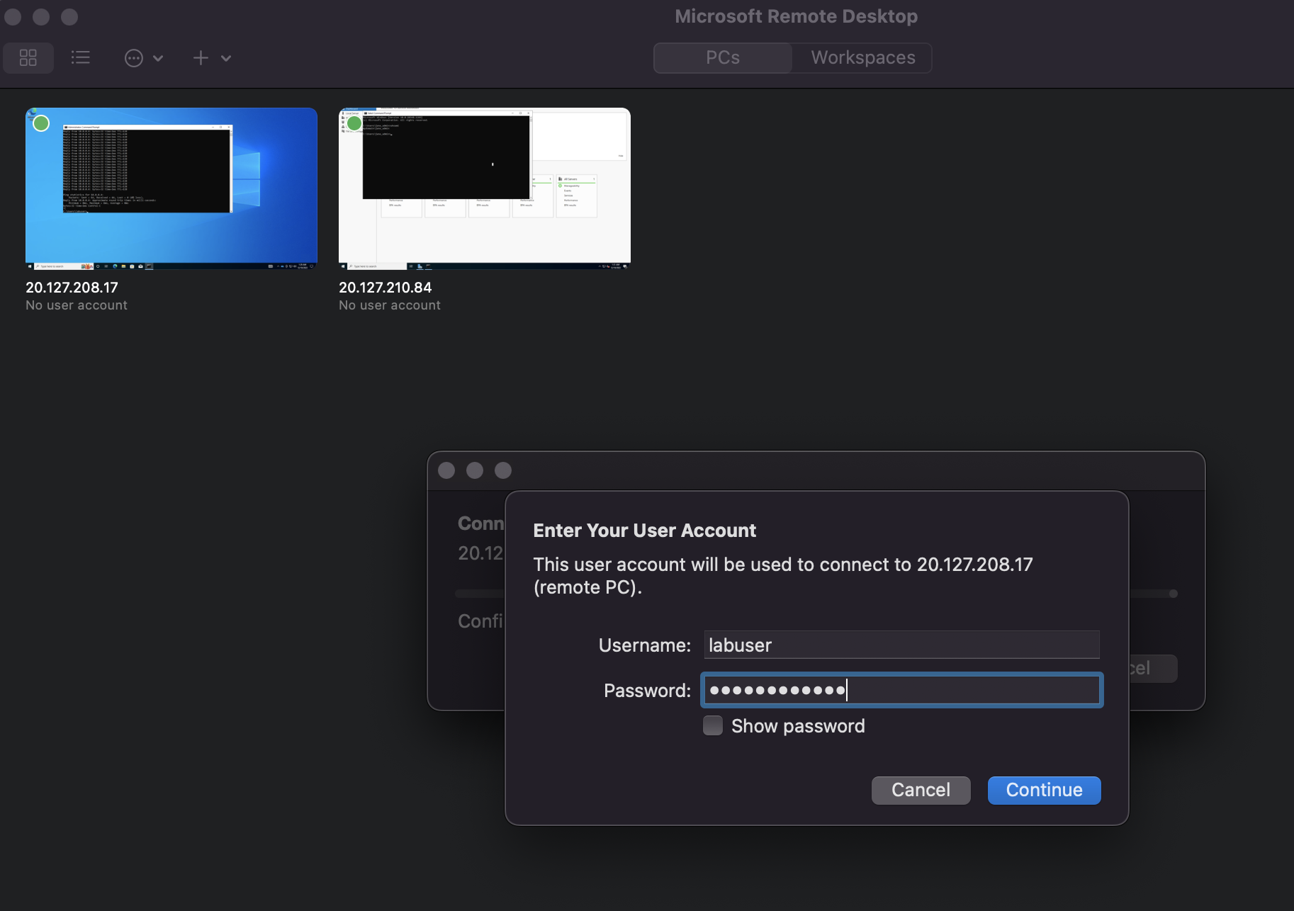This screenshot has width=1294, height=911.
Task: Select the Workspaces tab
Action: (x=862, y=58)
